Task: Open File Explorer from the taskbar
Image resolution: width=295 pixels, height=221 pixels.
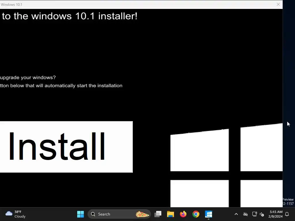Action: click(171, 214)
